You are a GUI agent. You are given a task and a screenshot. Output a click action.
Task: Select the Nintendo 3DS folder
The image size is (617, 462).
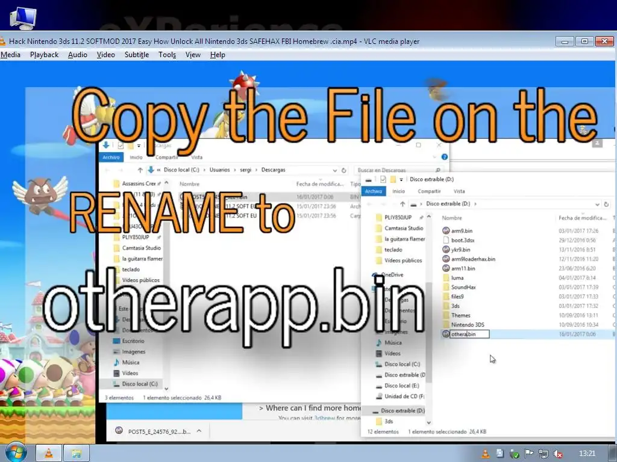468,325
